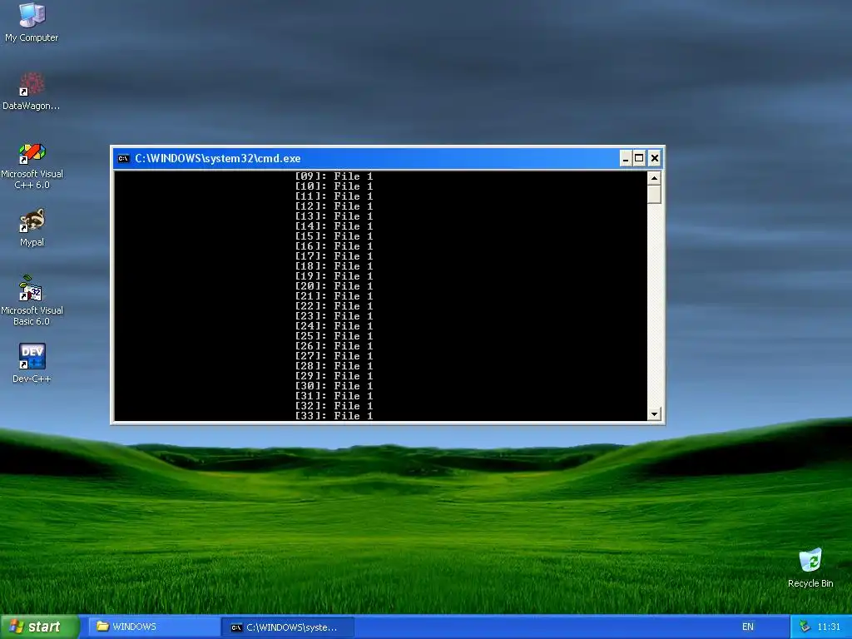Click the 11:31 taskbar clock
This screenshot has width=852, height=639.
[x=829, y=627]
